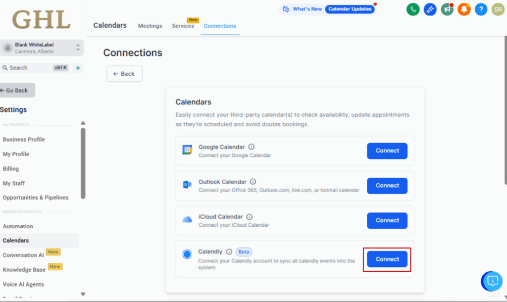Click the Google Calendar logo icon

pyautogui.click(x=187, y=150)
